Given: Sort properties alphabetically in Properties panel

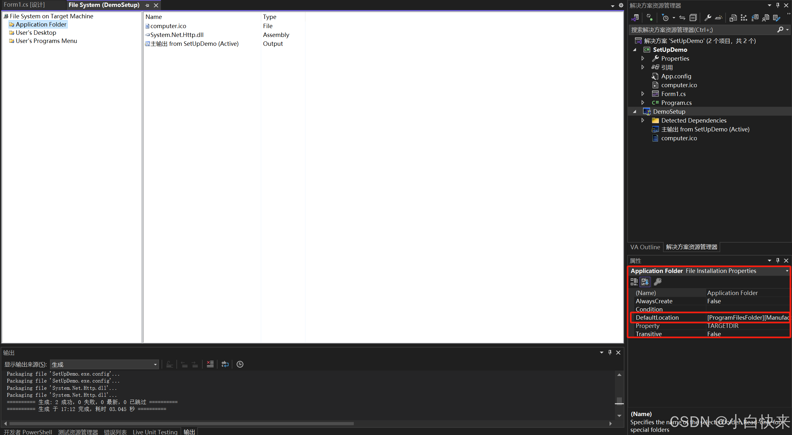Looking at the screenshot, I should 645,282.
